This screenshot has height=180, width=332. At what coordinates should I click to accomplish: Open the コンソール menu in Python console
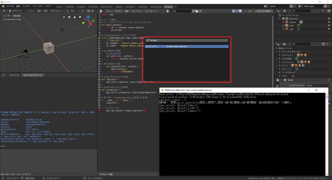pyautogui.click(x=14, y=75)
